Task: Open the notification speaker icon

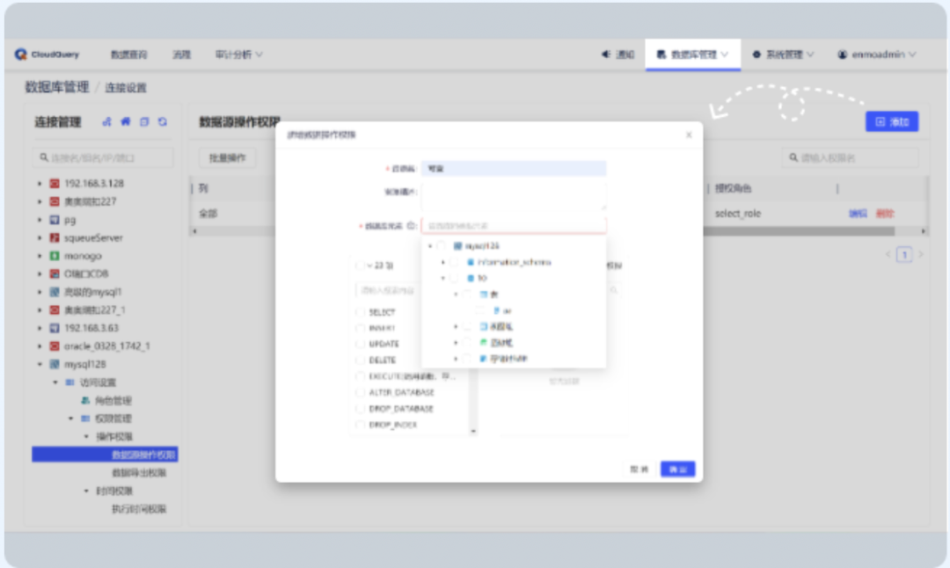Action: click(x=605, y=55)
